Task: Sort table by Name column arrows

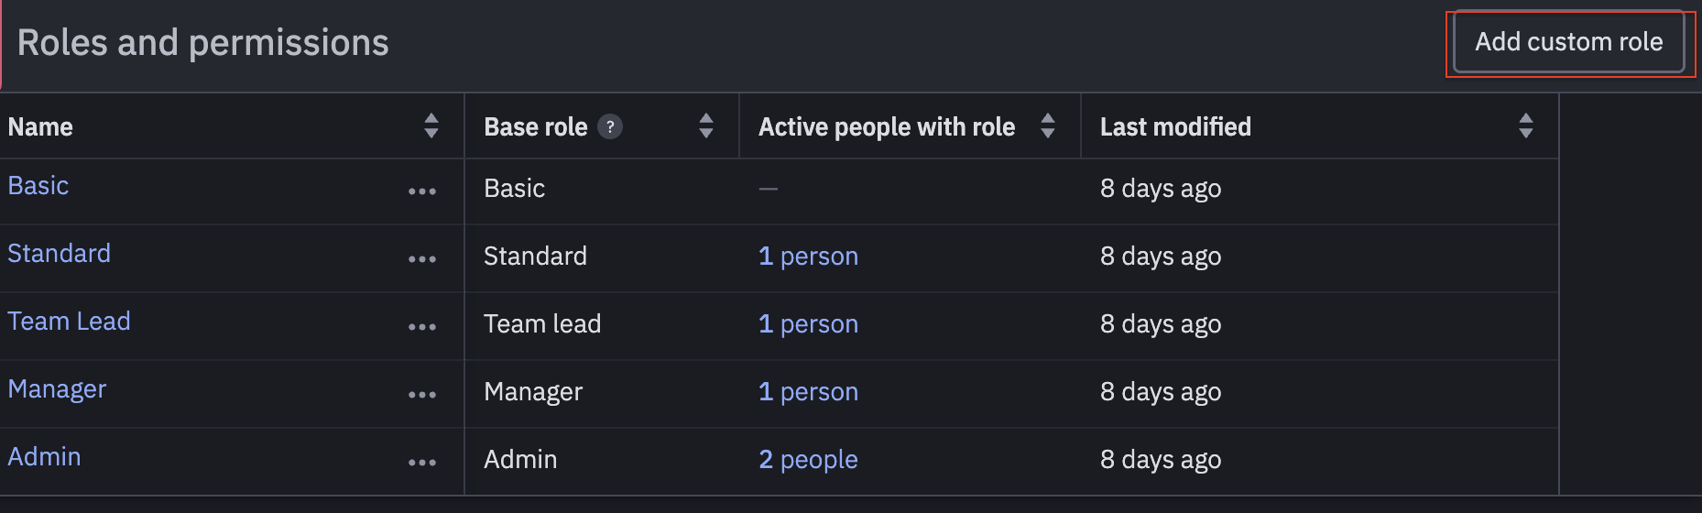Action: pyautogui.click(x=431, y=126)
